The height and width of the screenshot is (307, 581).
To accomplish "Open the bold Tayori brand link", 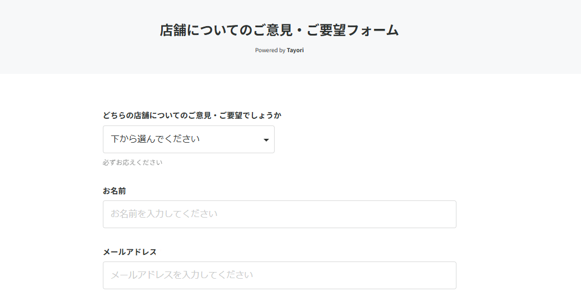I will (295, 51).
